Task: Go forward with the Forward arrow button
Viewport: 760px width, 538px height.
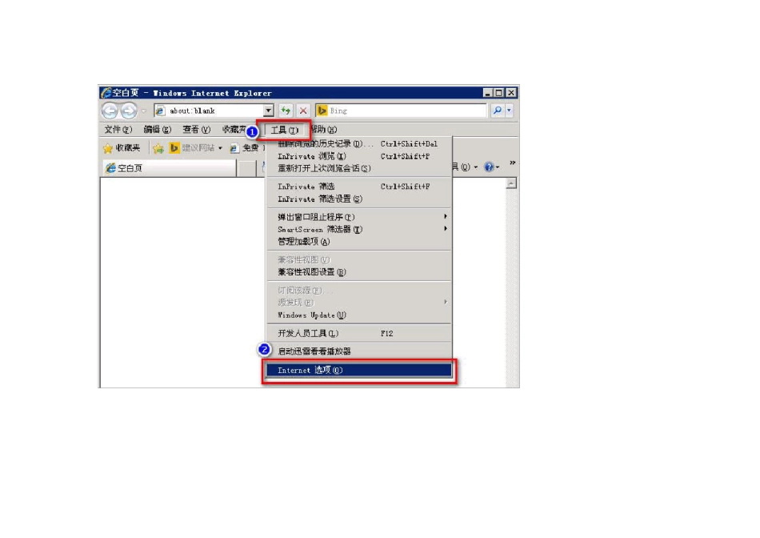Action: click(129, 110)
